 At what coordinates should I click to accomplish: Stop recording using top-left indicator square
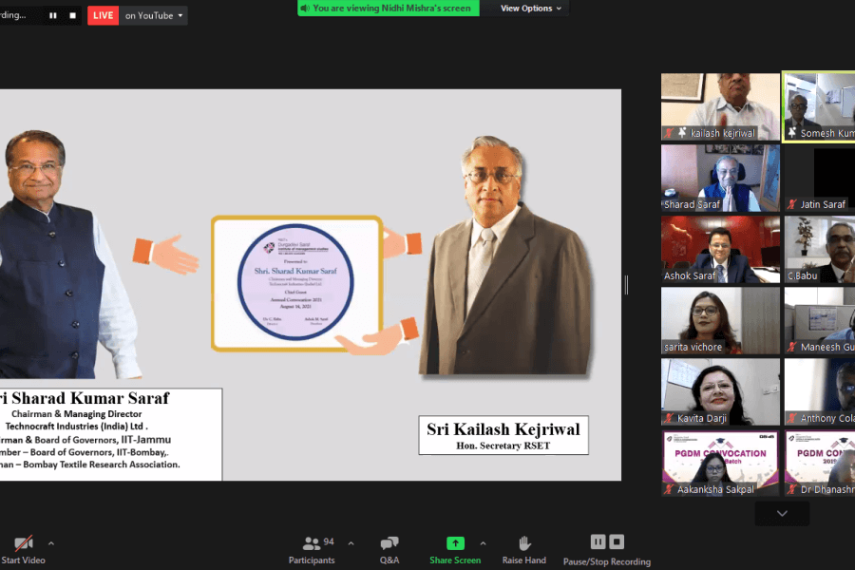click(72, 15)
